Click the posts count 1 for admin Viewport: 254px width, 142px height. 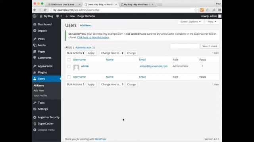coord(202,66)
